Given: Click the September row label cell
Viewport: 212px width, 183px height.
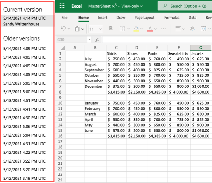Looking at the screenshot, I should (95, 70).
